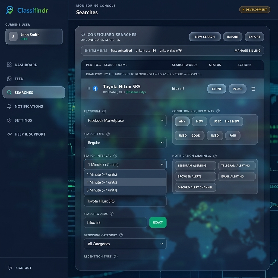Click the Feed image icon
Screen dimensions: 278x278
[9, 79]
